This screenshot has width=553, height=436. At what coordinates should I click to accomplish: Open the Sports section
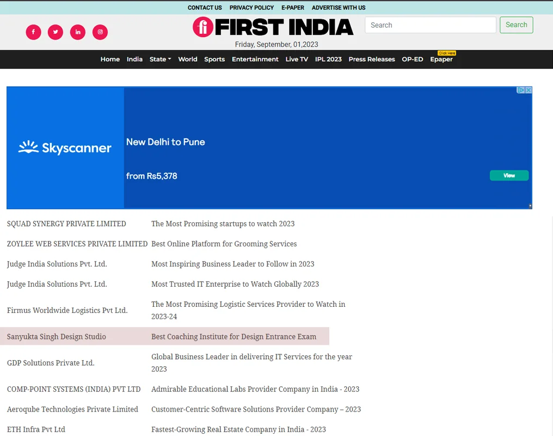214,59
